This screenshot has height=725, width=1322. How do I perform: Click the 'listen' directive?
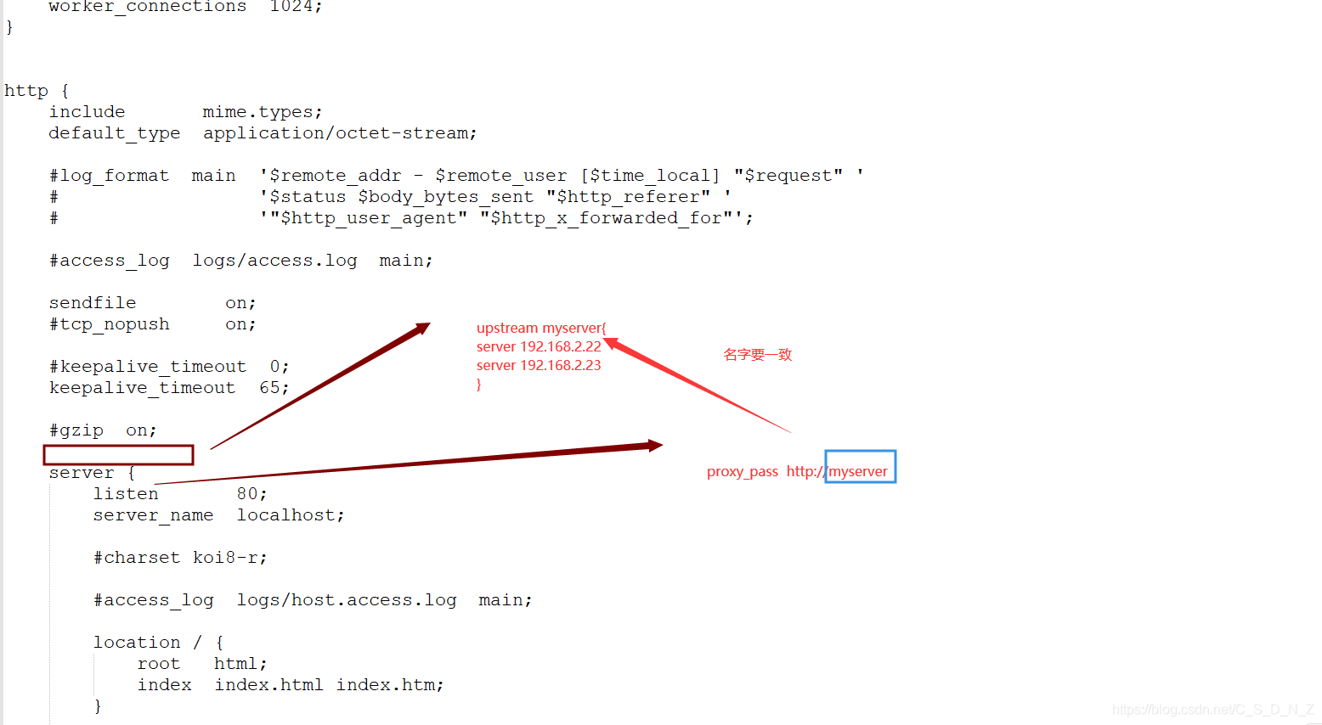tap(126, 494)
